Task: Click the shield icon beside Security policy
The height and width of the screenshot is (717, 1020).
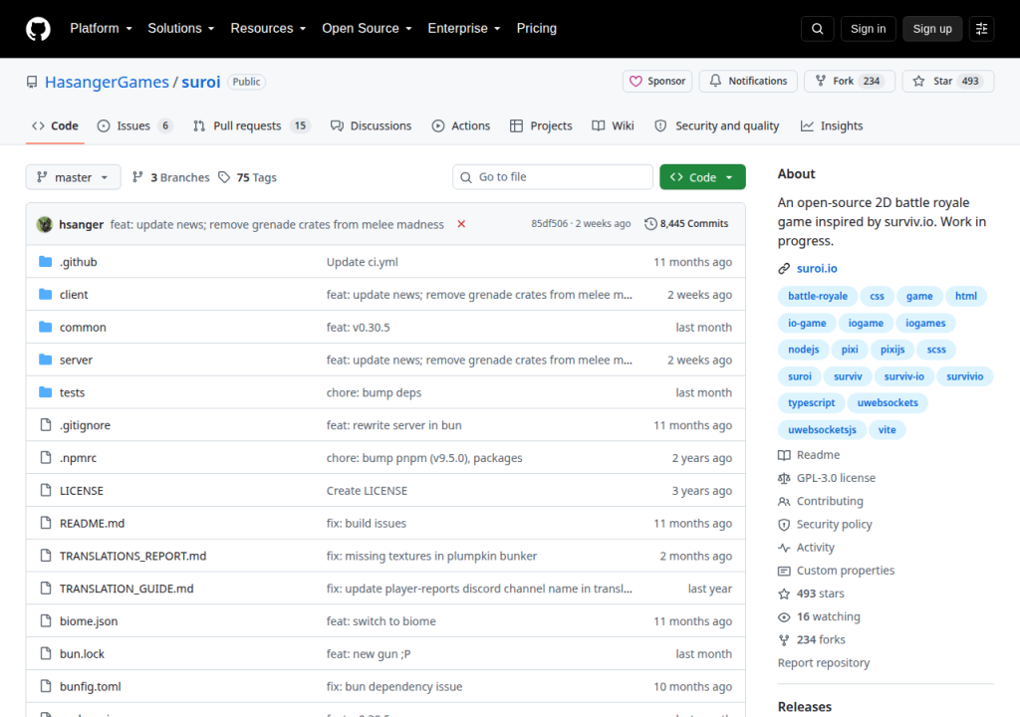Action: click(784, 525)
